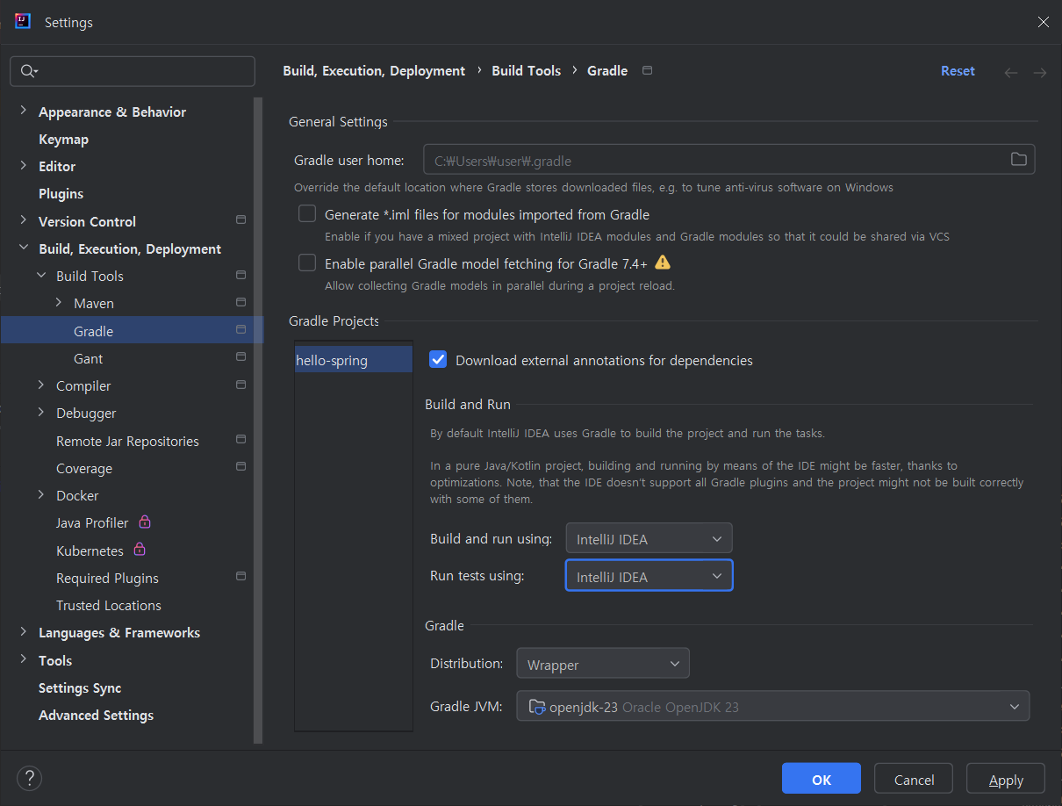Select hello-spring in Gradle Projects list
This screenshot has height=806, width=1062.
click(x=354, y=360)
